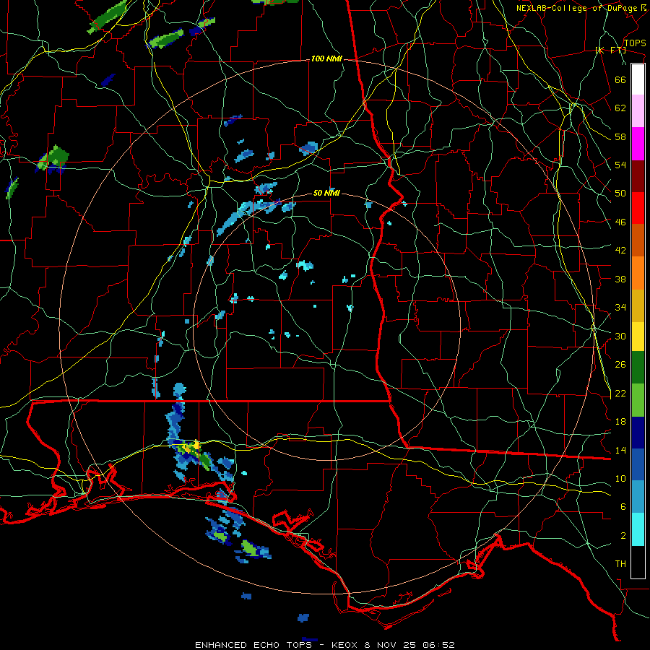
Task: Click the "TH" legend label
Action: click(x=620, y=564)
